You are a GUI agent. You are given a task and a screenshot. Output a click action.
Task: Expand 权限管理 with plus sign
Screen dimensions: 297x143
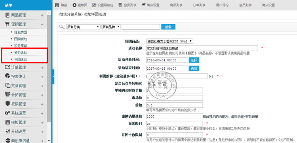(x=42, y=104)
